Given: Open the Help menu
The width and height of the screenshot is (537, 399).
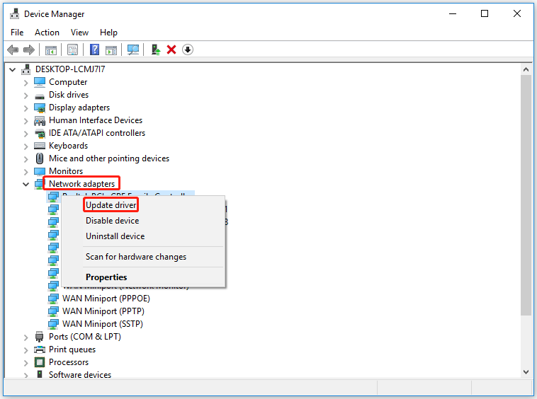Looking at the screenshot, I should click(x=108, y=33).
